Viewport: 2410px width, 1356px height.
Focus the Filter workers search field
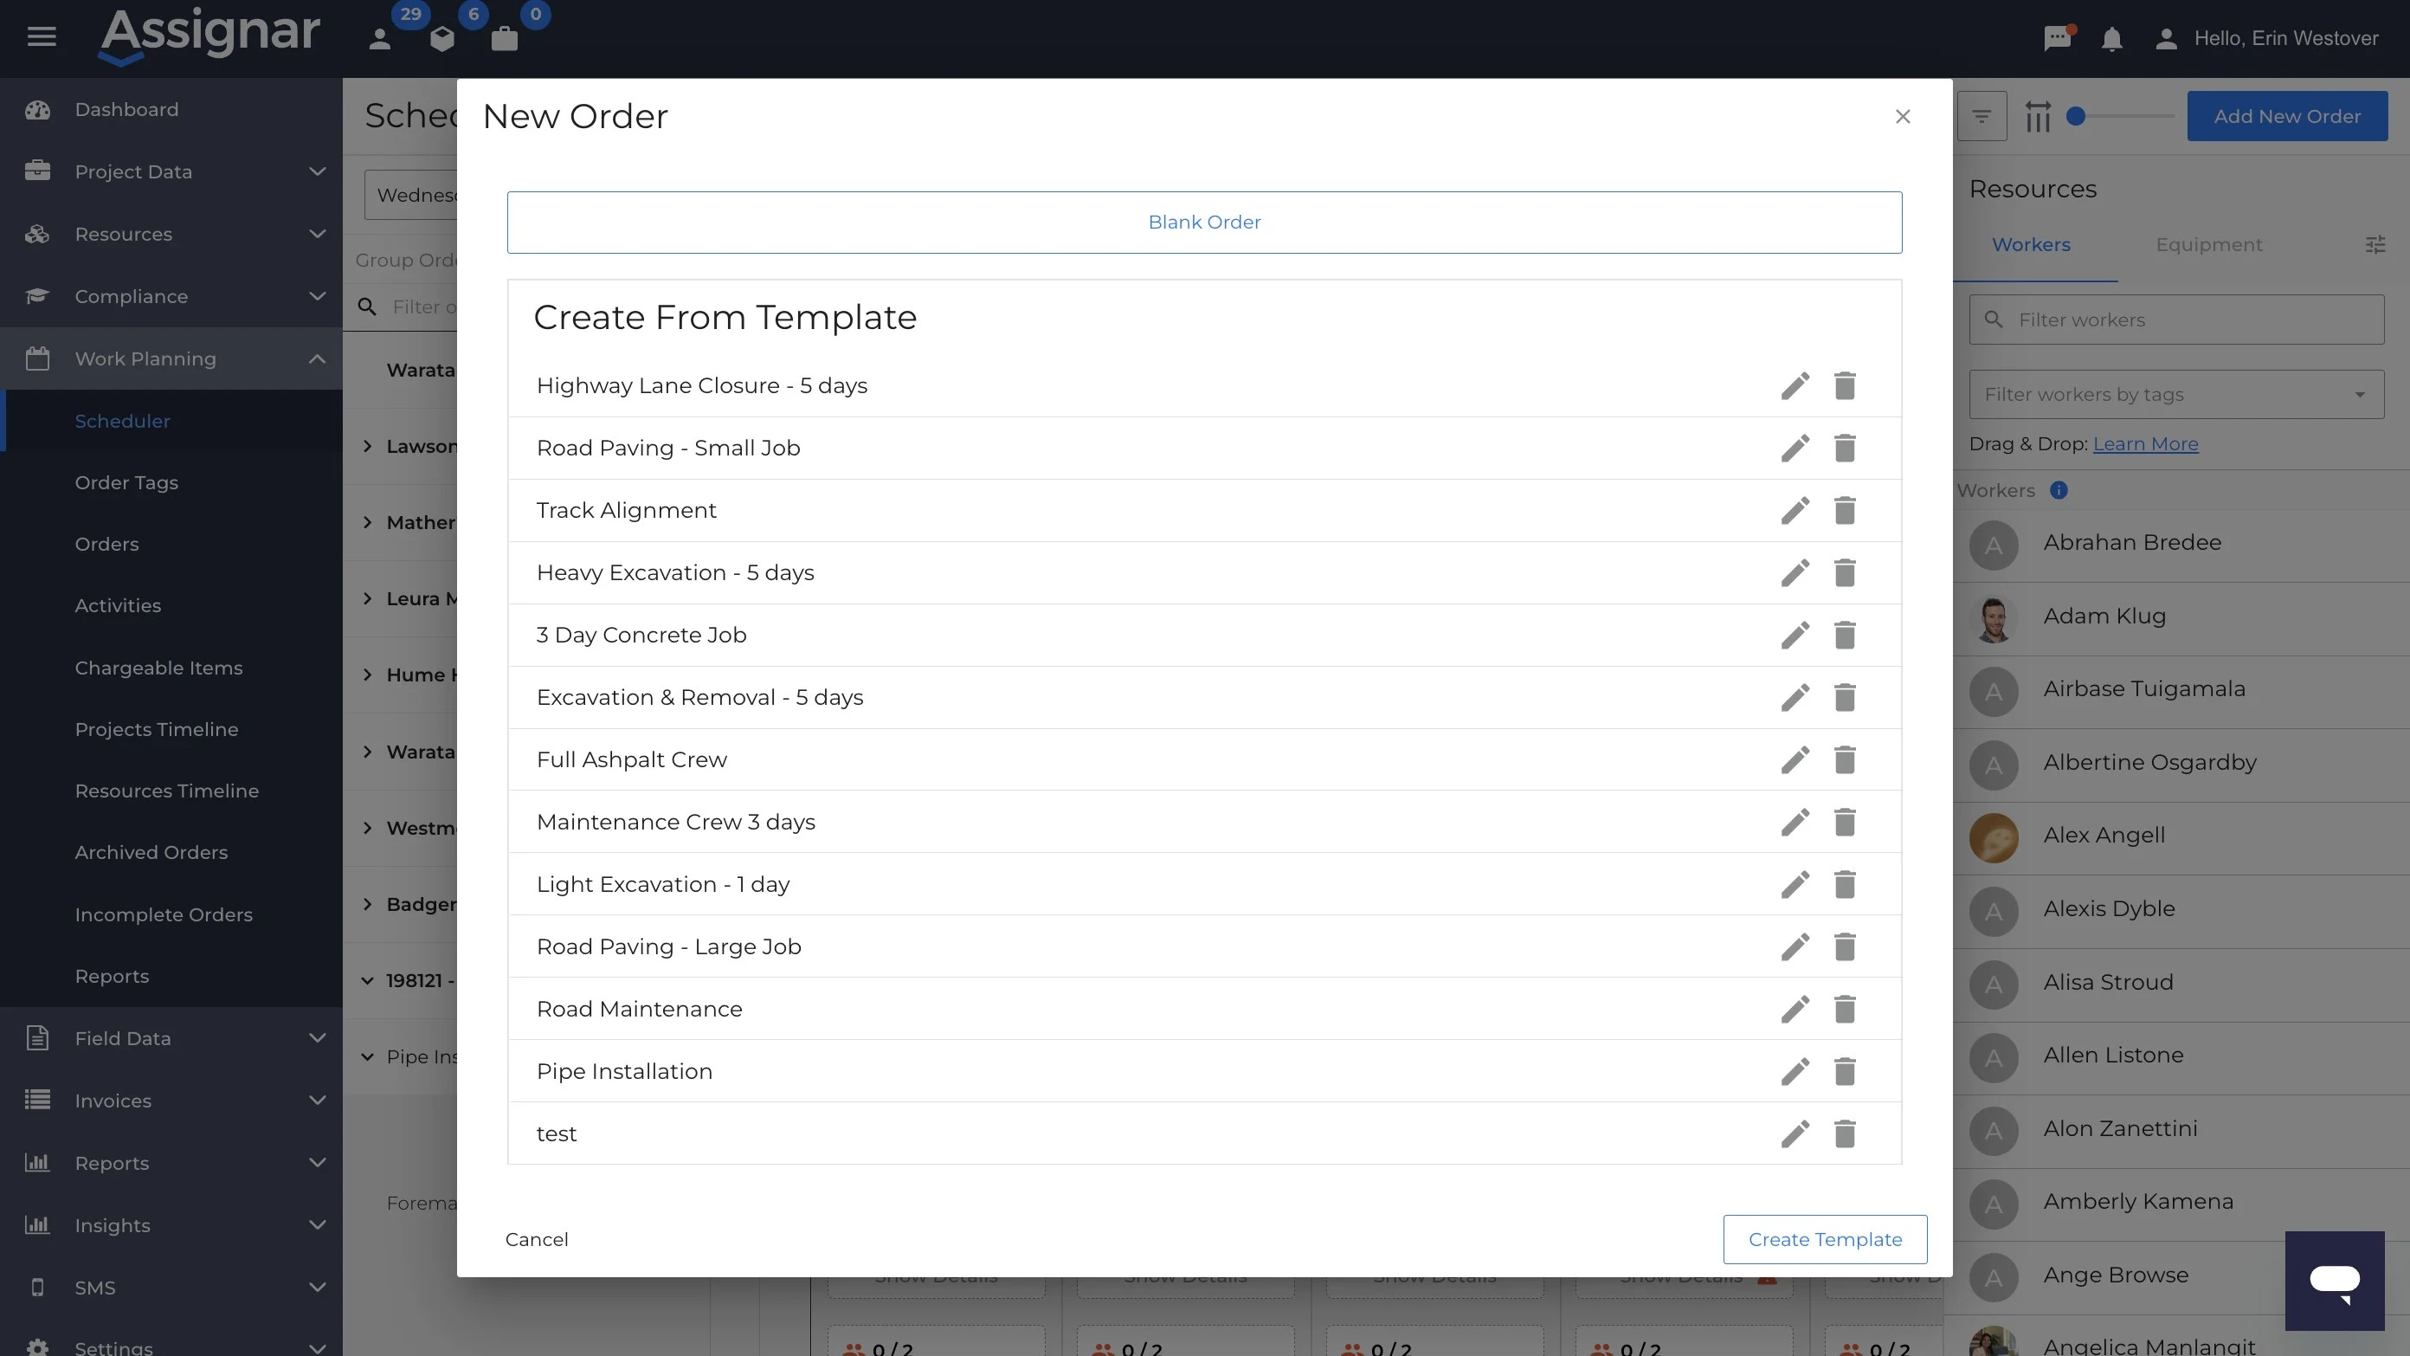coord(2176,320)
